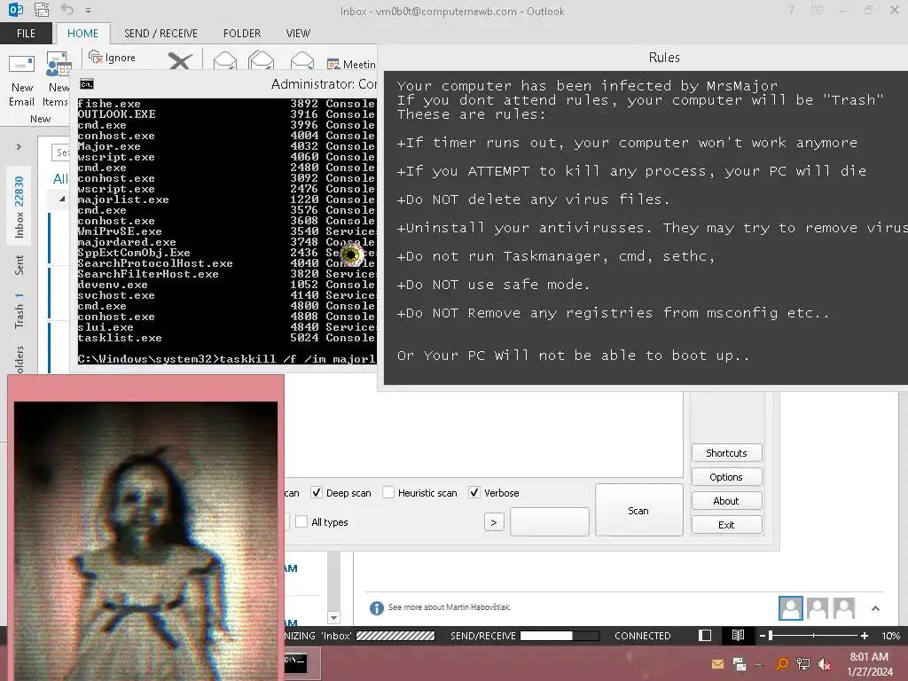Open the Sent folder in sidebar
This screenshot has height=681, width=908.
(20, 264)
